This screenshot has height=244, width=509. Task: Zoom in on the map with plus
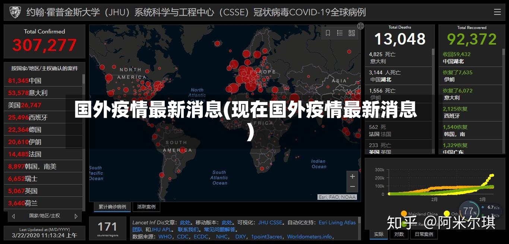pos(352,176)
